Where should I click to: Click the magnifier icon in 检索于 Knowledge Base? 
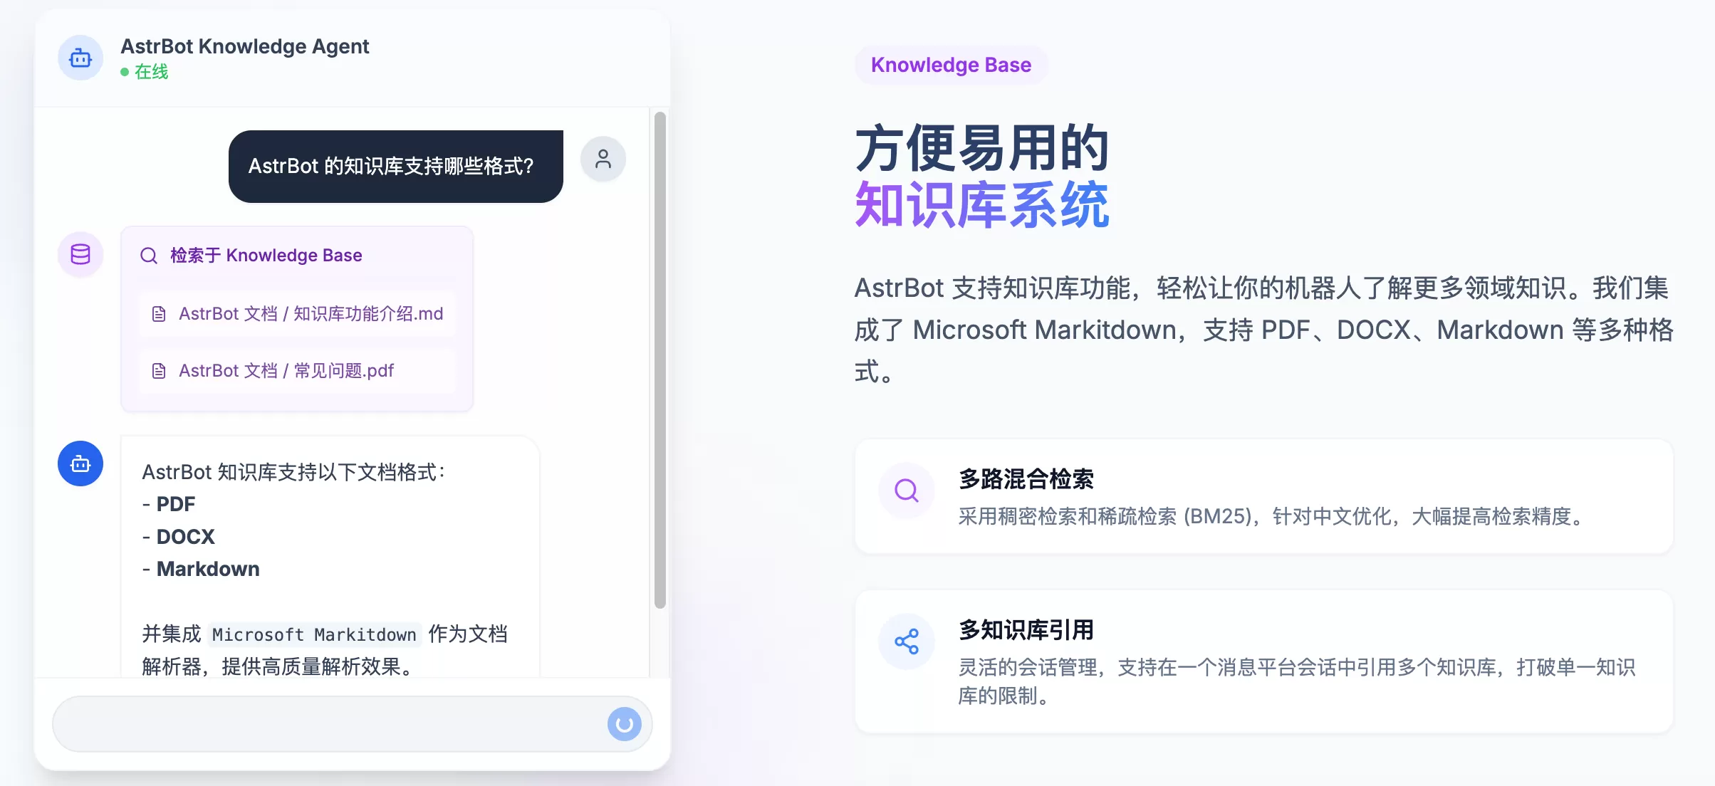[149, 256]
